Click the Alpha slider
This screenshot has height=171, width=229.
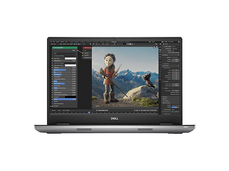[65, 99]
